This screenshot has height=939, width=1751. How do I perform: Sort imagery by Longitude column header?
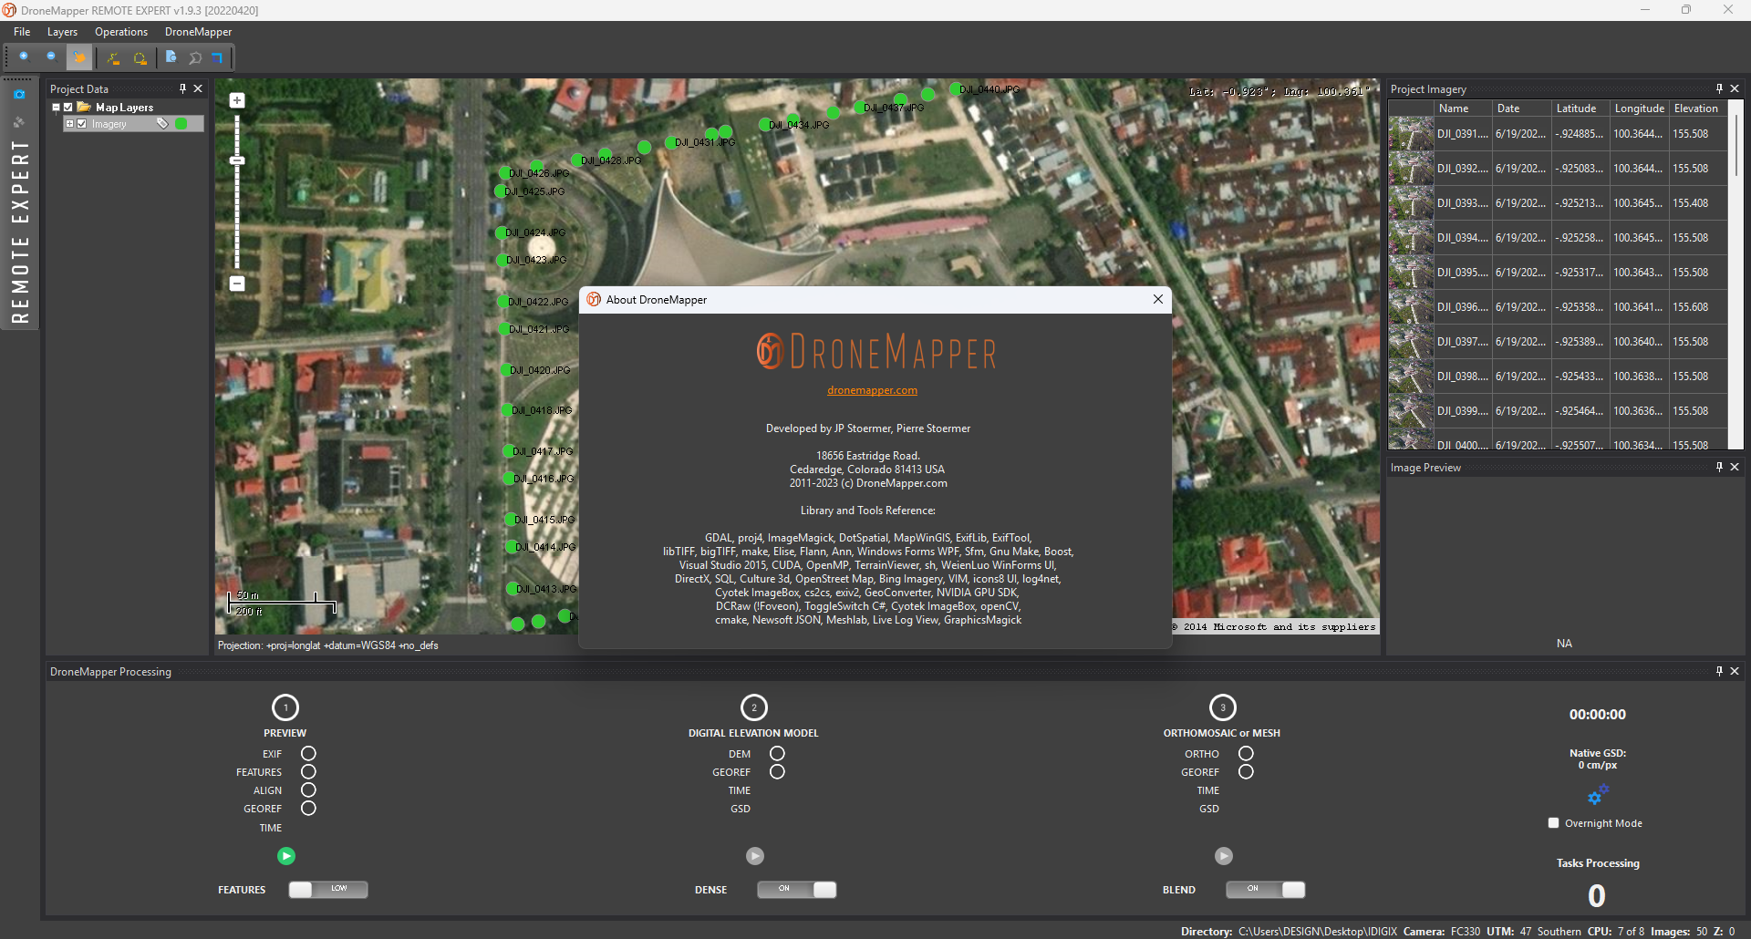tap(1639, 108)
